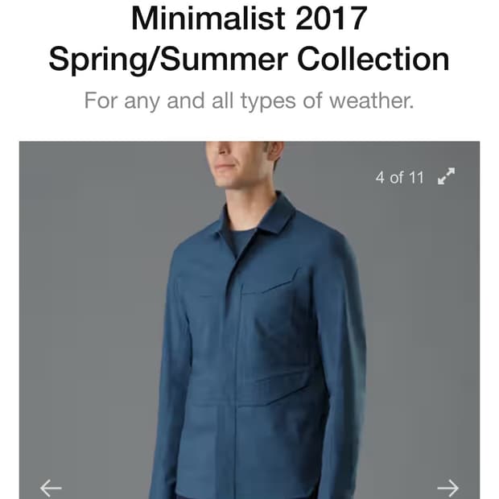Select the subtitle "For any and all types of weather."
The width and height of the screenshot is (499, 499).
click(x=249, y=101)
